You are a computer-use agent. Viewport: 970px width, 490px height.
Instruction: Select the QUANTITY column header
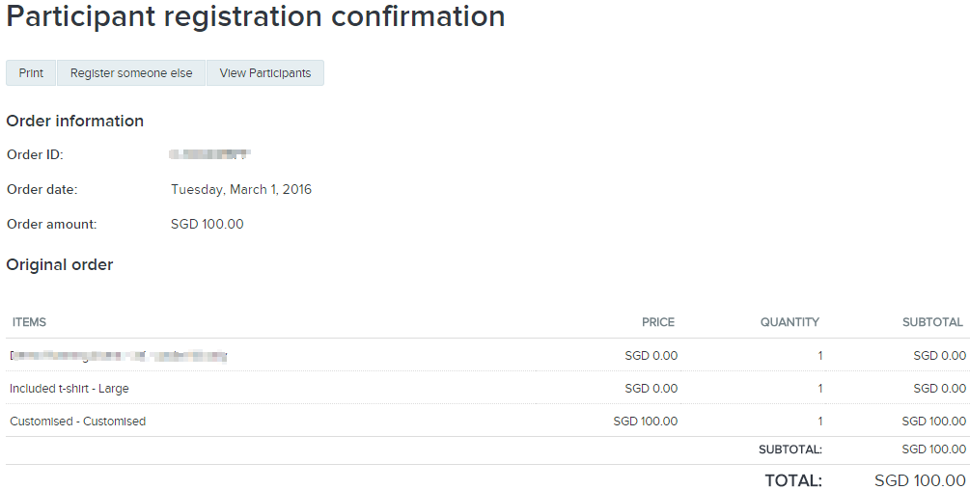coord(790,322)
